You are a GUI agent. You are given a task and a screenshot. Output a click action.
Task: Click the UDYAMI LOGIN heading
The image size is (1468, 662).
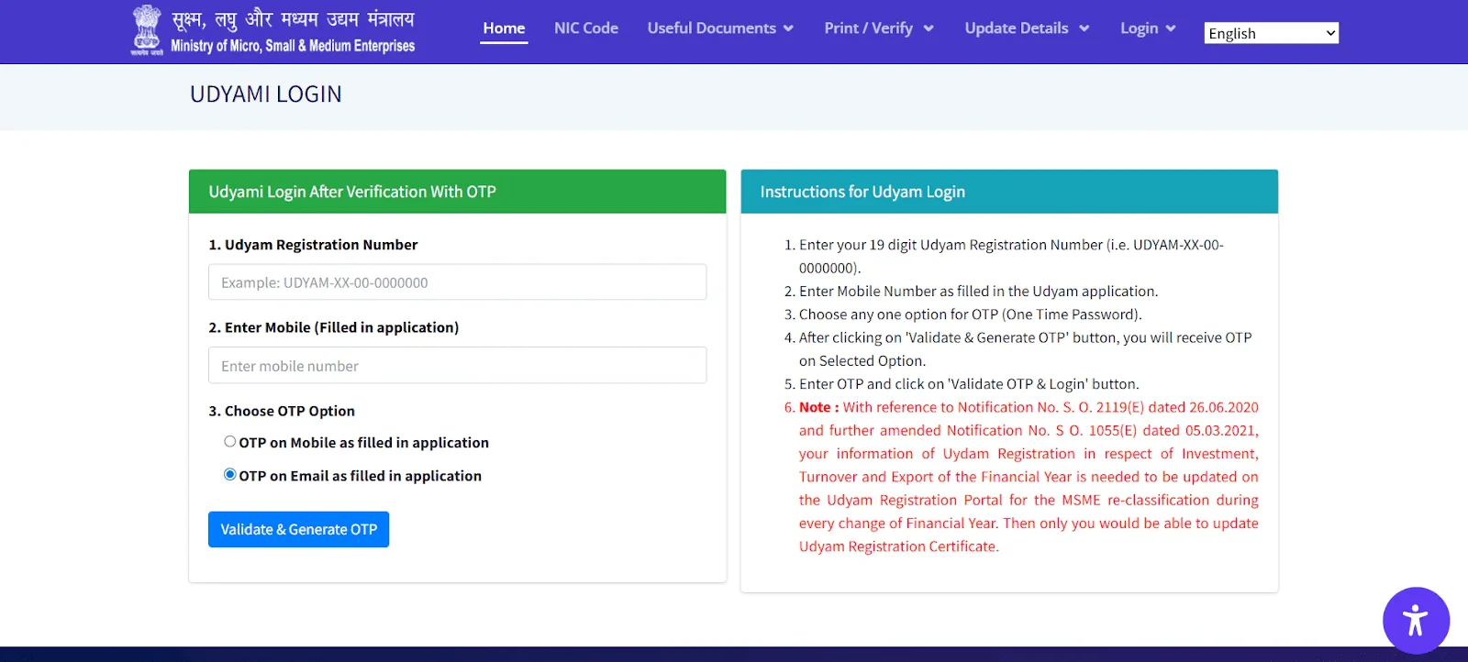(266, 94)
